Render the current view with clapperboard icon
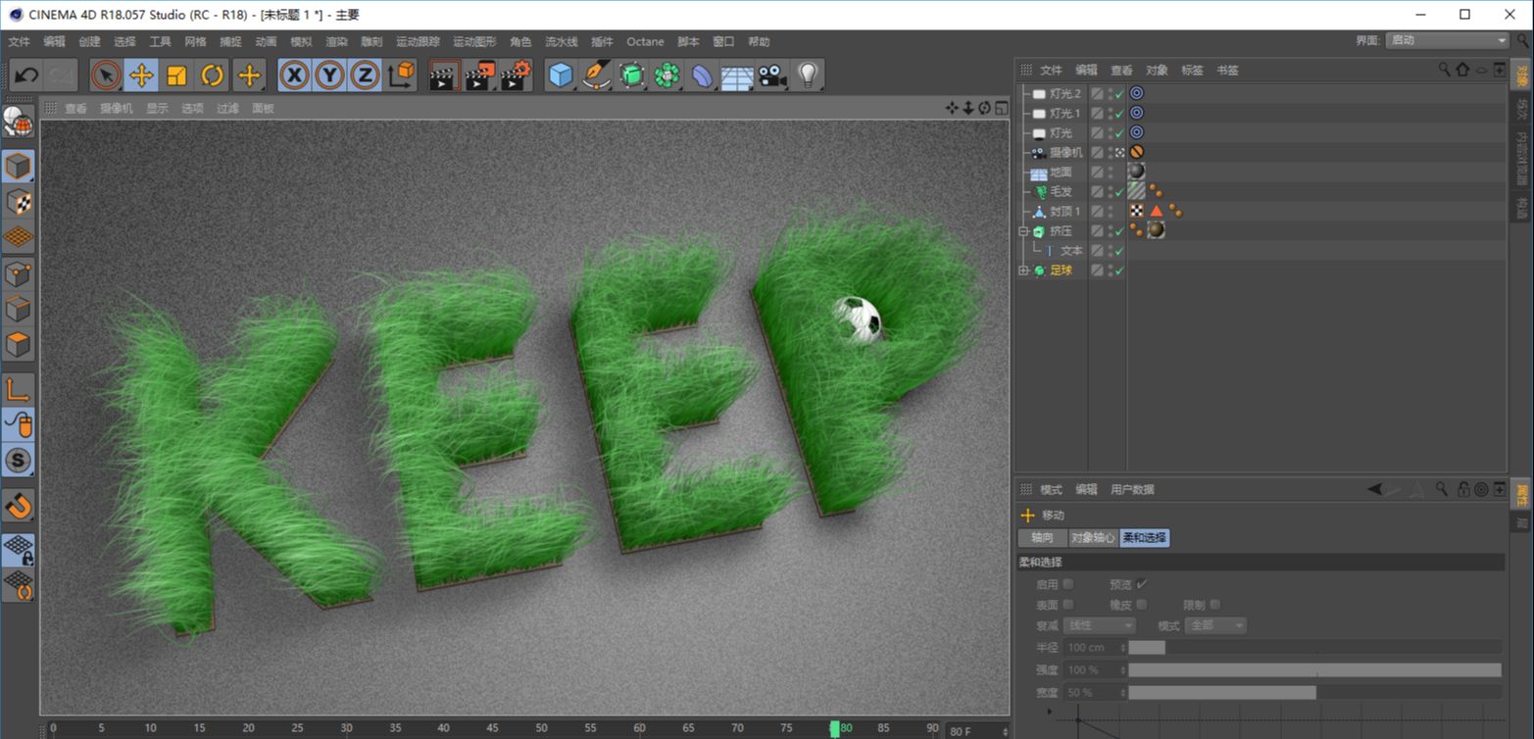1534x739 pixels. pos(444,75)
